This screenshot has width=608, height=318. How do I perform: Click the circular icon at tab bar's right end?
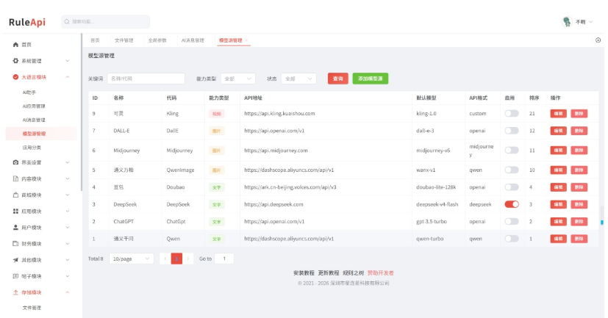pos(598,40)
